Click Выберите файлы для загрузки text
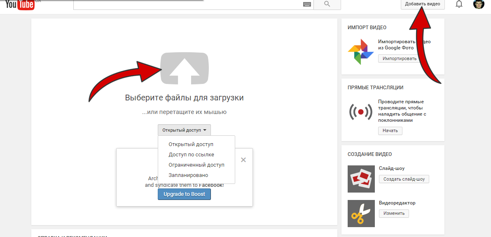The height and width of the screenshot is (237, 491). click(x=185, y=98)
